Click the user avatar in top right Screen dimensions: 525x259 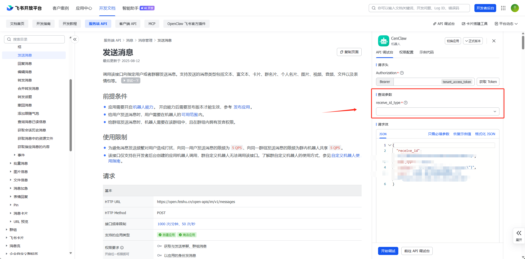click(x=515, y=8)
